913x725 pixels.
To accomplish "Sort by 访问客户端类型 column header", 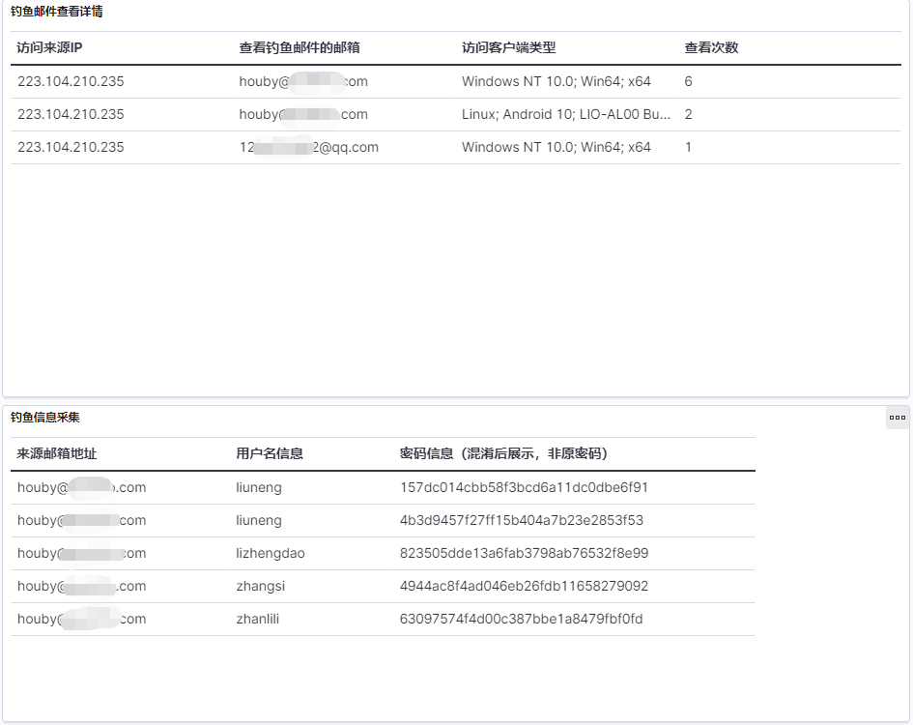I will [x=509, y=47].
